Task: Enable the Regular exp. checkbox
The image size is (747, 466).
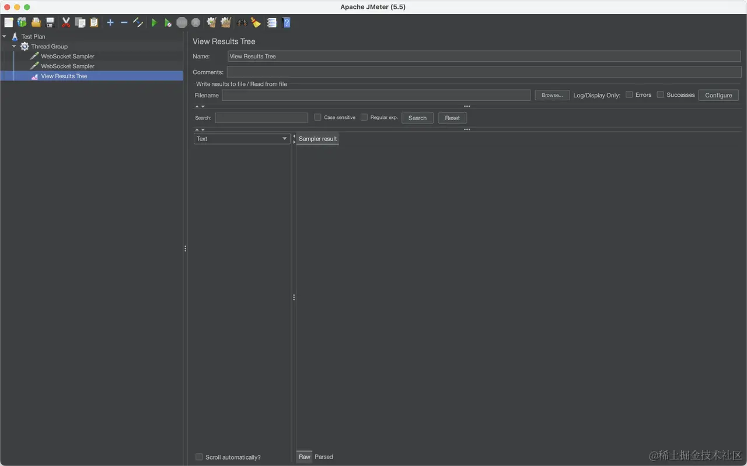Action: [364, 117]
